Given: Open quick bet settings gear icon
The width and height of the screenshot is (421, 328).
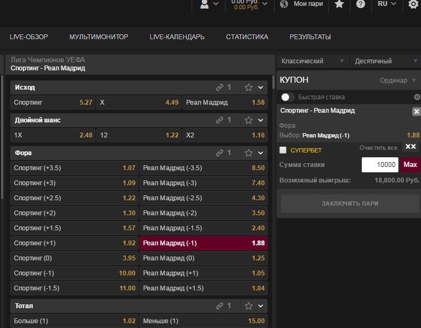Looking at the screenshot, I should [417, 97].
